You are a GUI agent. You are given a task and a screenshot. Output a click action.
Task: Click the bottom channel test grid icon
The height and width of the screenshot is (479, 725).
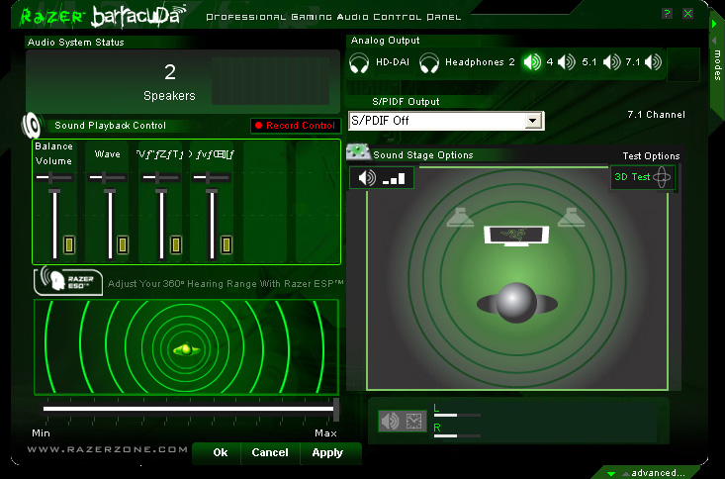(x=413, y=422)
